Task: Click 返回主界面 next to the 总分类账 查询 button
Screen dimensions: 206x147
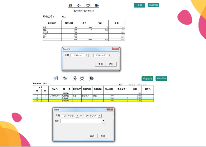Action: (153, 5)
